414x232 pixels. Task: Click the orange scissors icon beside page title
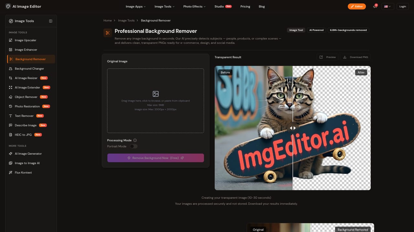click(108, 33)
